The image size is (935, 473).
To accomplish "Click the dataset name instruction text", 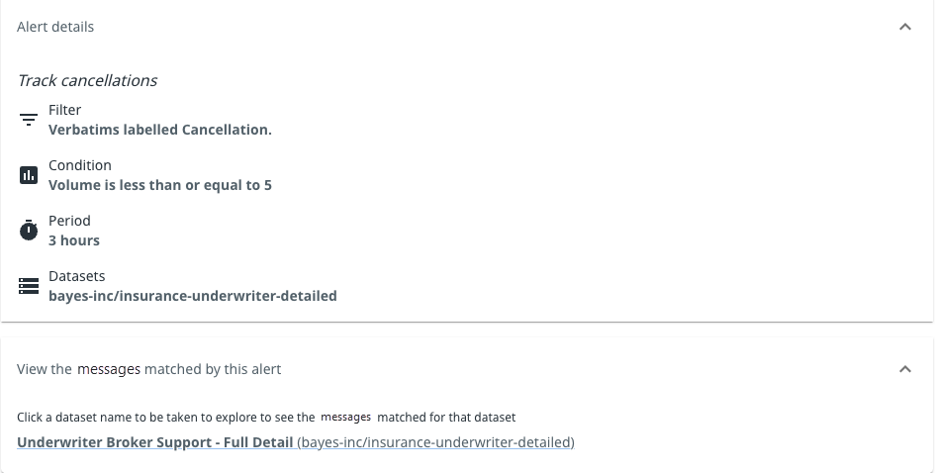I will 266,418.
